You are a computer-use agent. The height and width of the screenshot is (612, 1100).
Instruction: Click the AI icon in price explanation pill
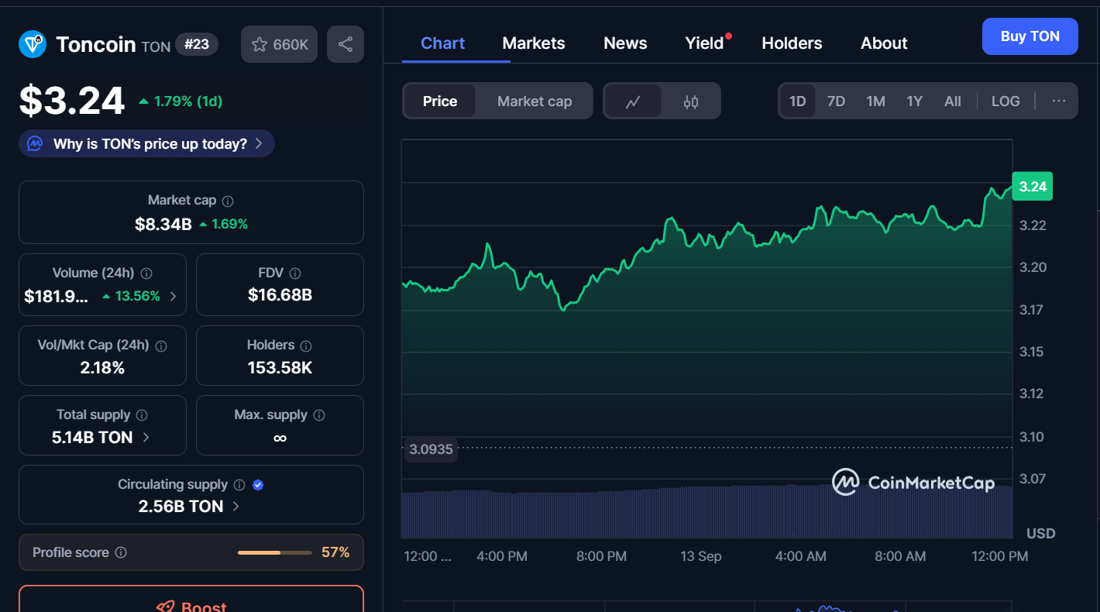[35, 143]
